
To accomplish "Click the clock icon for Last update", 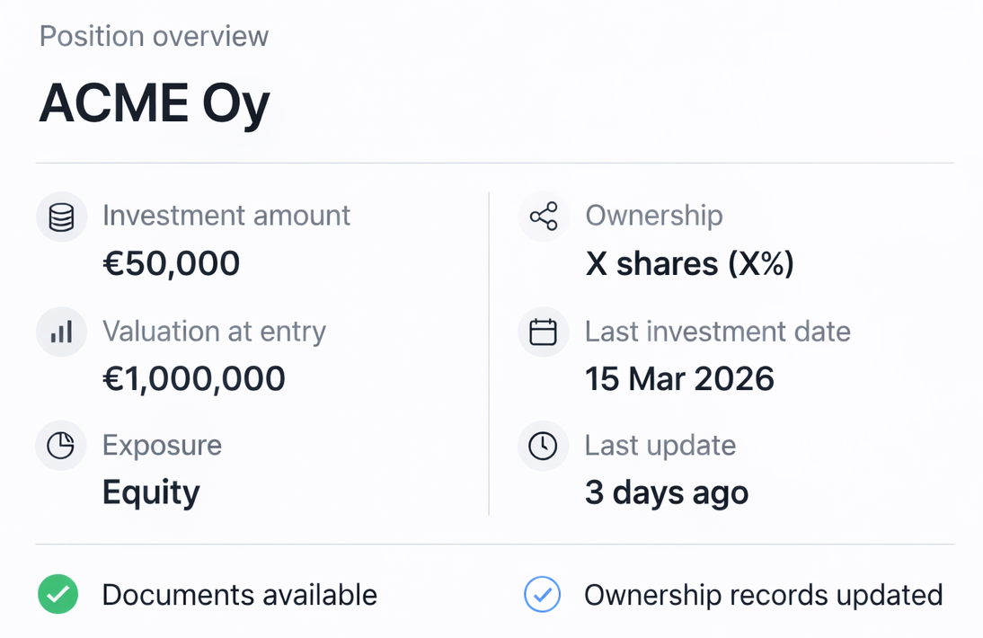I will (544, 446).
